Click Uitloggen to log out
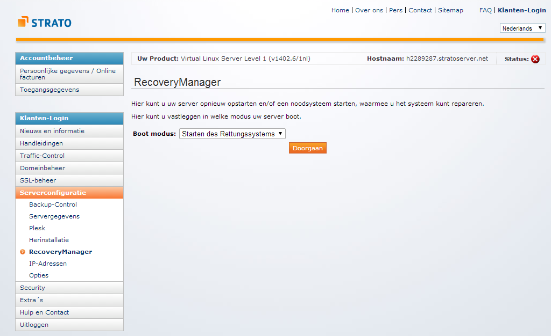The height and width of the screenshot is (336, 551). (x=34, y=325)
